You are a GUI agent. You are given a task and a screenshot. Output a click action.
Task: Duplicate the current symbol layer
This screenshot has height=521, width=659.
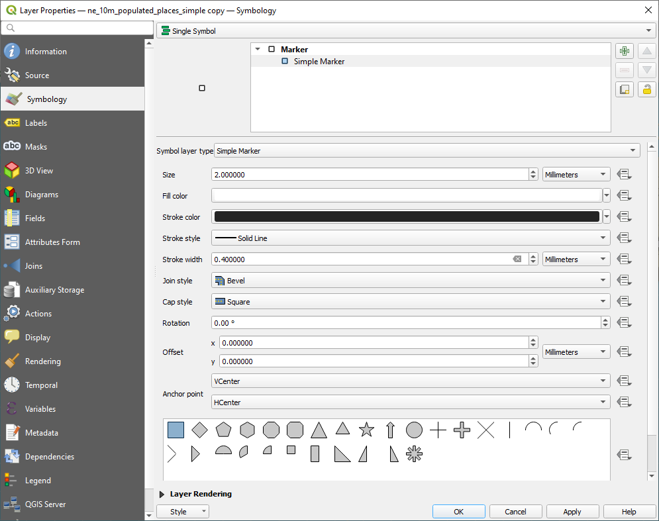624,89
